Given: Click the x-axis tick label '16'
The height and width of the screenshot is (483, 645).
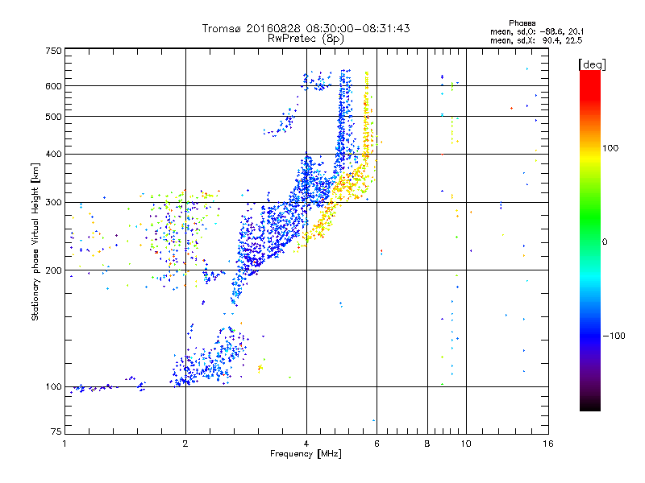Looking at the screenshot, I should tap(548, 444).
